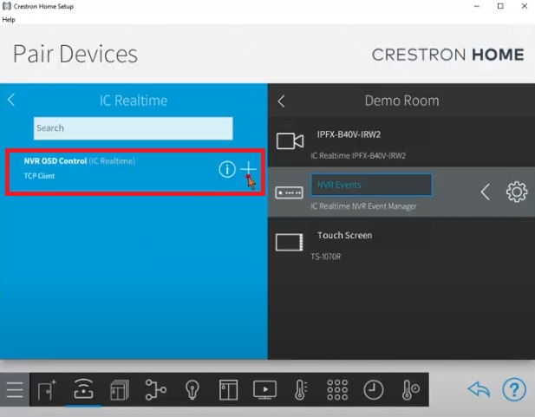Collapse NVR Events row options chevron
The height and width of the screenshot is (417, 535).
[486, 192]
